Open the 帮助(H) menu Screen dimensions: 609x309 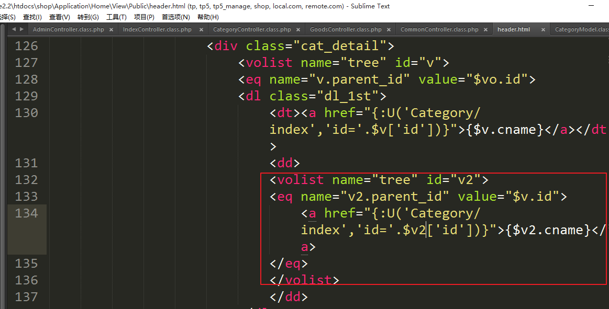point(208,17)
